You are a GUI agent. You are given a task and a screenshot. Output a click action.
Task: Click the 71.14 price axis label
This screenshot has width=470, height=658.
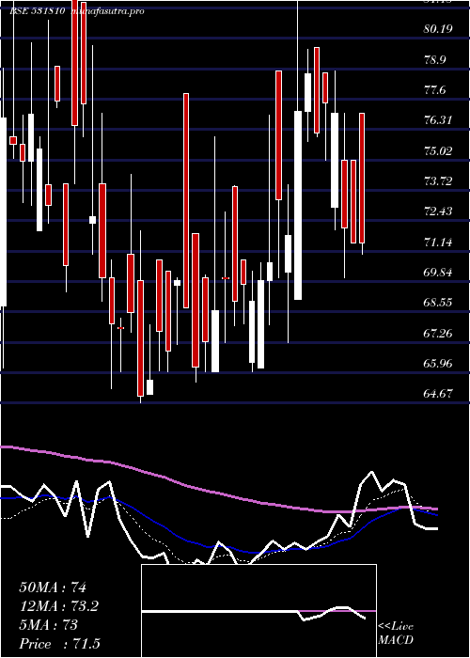coord(438,242)
